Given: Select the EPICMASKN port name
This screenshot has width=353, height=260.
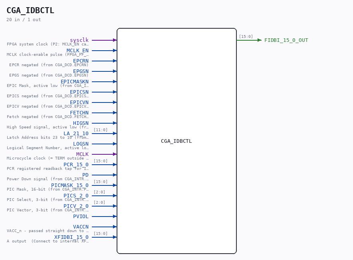Looking at the screenshot, I should [75, 81].
